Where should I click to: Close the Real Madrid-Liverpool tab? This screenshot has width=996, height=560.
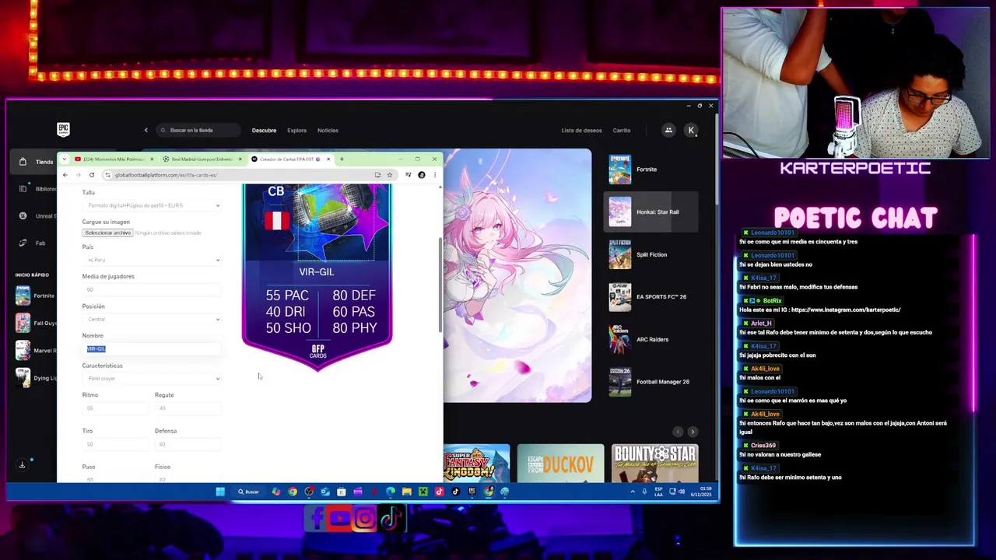click(240, 159)
